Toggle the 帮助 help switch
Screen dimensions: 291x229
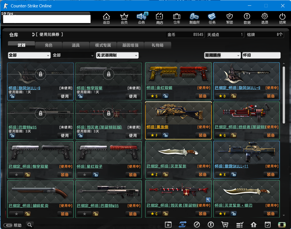pyautogui.click(x=8, y=225)
